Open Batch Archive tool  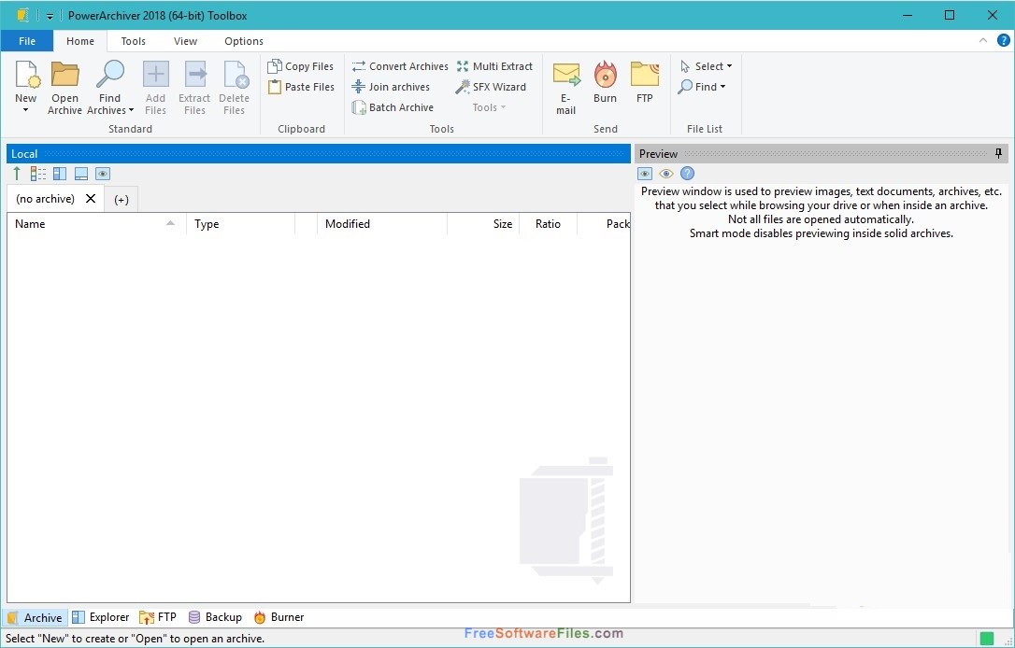click(x=393, y=107)
